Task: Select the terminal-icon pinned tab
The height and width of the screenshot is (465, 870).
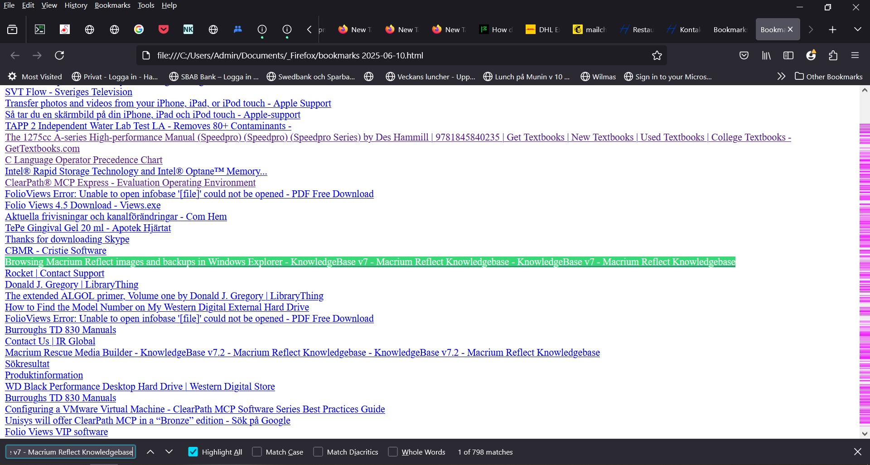Action: click(40, 29)
